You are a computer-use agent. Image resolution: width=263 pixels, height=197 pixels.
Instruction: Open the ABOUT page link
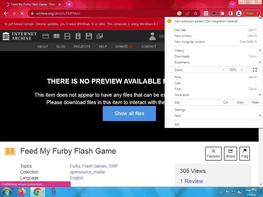[43, 47]
